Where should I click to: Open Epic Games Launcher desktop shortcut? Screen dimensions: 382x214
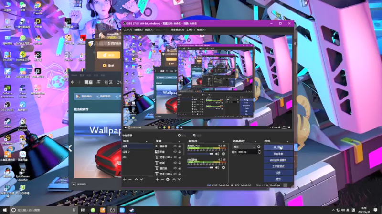[22, 174]
